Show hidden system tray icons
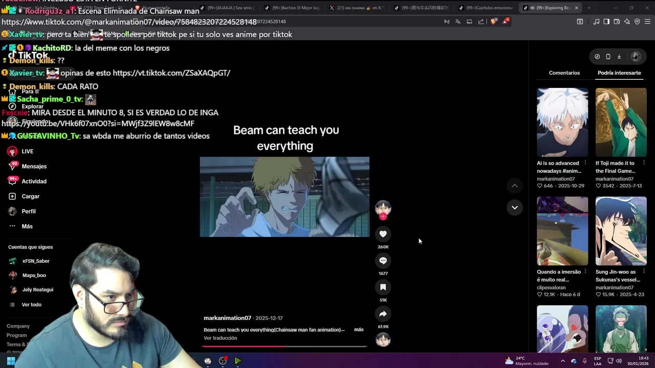Viewport: 655px width, 368px height. [562, 361]
